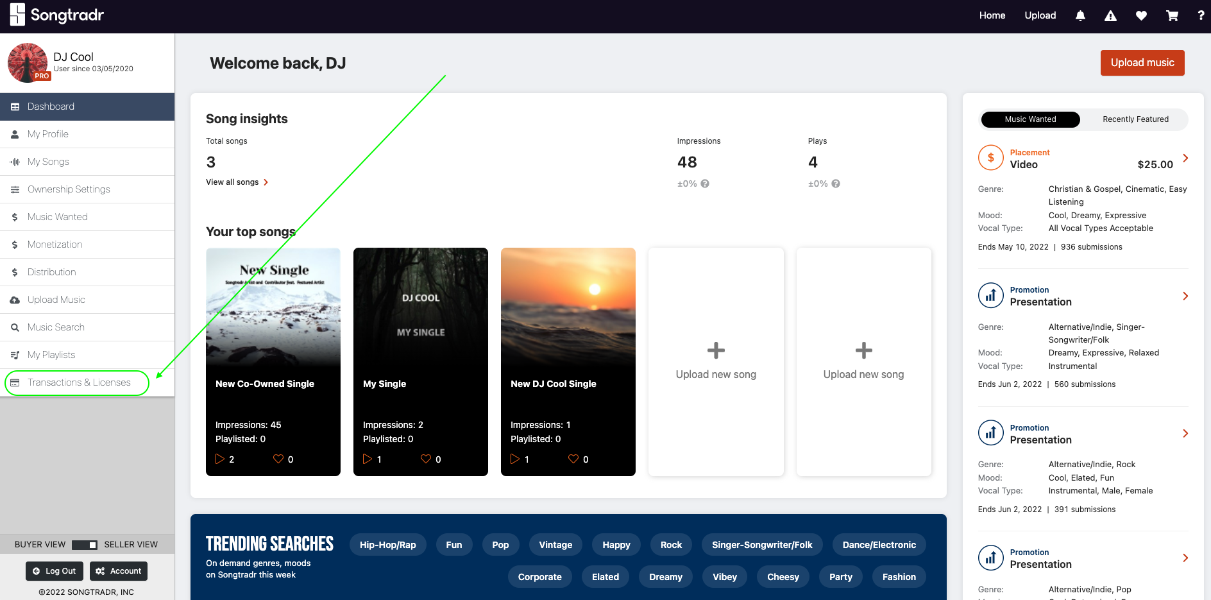1211x600 pixels.
Task: Select the Rock trending search tag
Action: (672, 545)
